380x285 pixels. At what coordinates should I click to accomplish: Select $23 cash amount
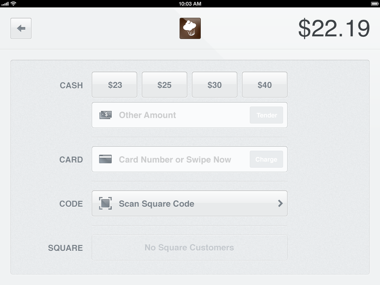pyautogui.click(x=114, y=85)
